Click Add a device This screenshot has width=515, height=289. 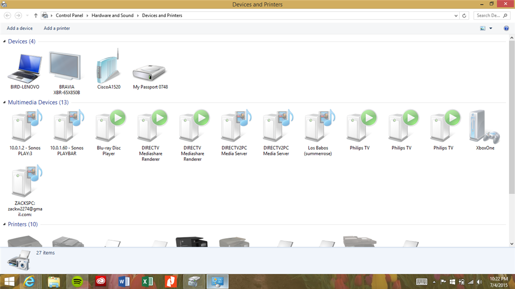(20, 28)
